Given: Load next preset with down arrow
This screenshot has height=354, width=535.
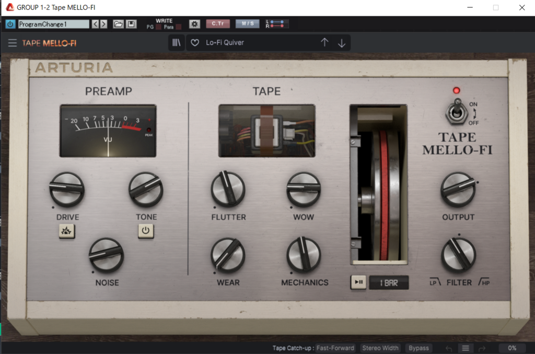Looking at the screenshot, I should (342, 43).
